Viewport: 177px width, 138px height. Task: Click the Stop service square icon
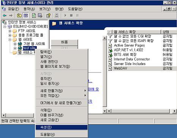pyautogui.click(x=71, y=16)
